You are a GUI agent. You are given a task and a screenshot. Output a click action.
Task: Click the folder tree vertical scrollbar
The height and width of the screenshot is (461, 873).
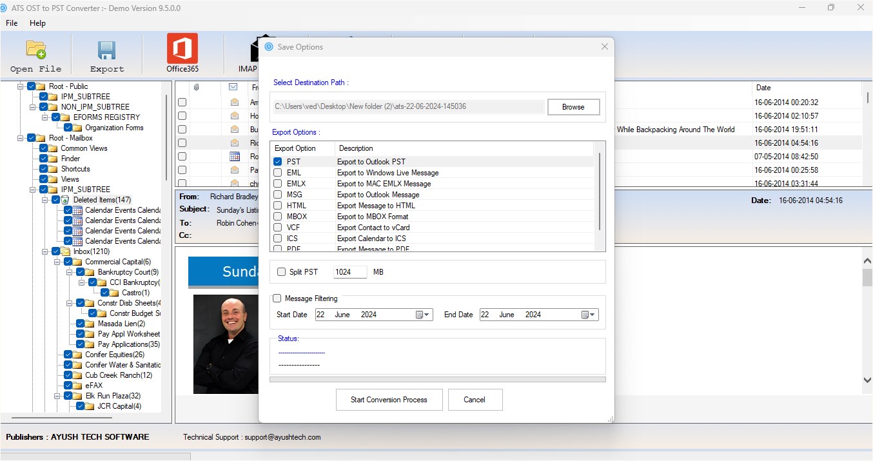click(x=167, y=137)
